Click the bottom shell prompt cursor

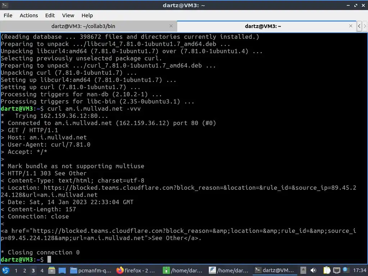(49, 259)
